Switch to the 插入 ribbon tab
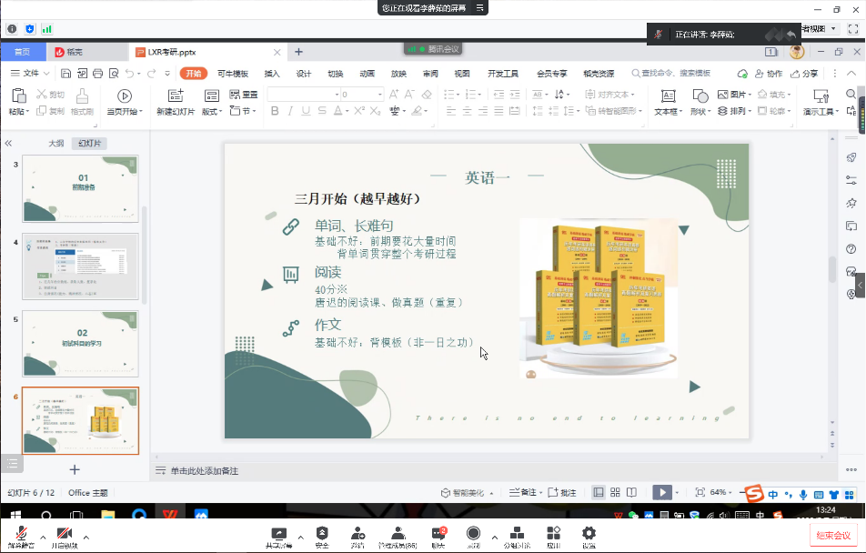Viewport: 866px width, 553px height. tap(271, 73)
